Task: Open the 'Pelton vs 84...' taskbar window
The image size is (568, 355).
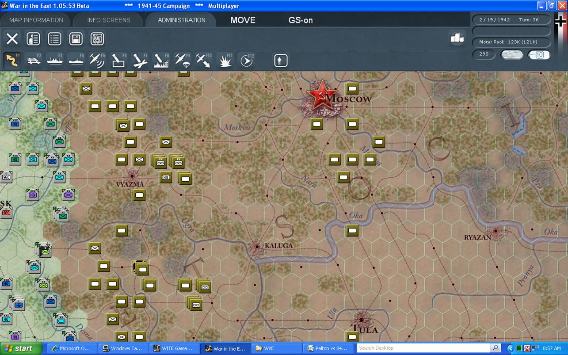Action: 329,348
